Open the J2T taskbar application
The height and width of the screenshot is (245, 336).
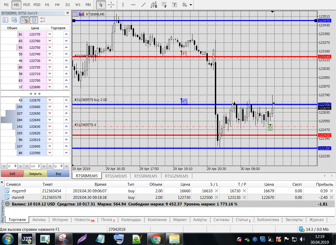point(27,239)
